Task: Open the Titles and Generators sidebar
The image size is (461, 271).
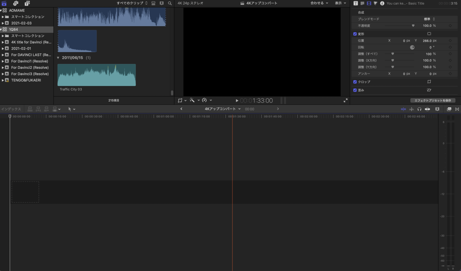Action: tap(27, 3)
